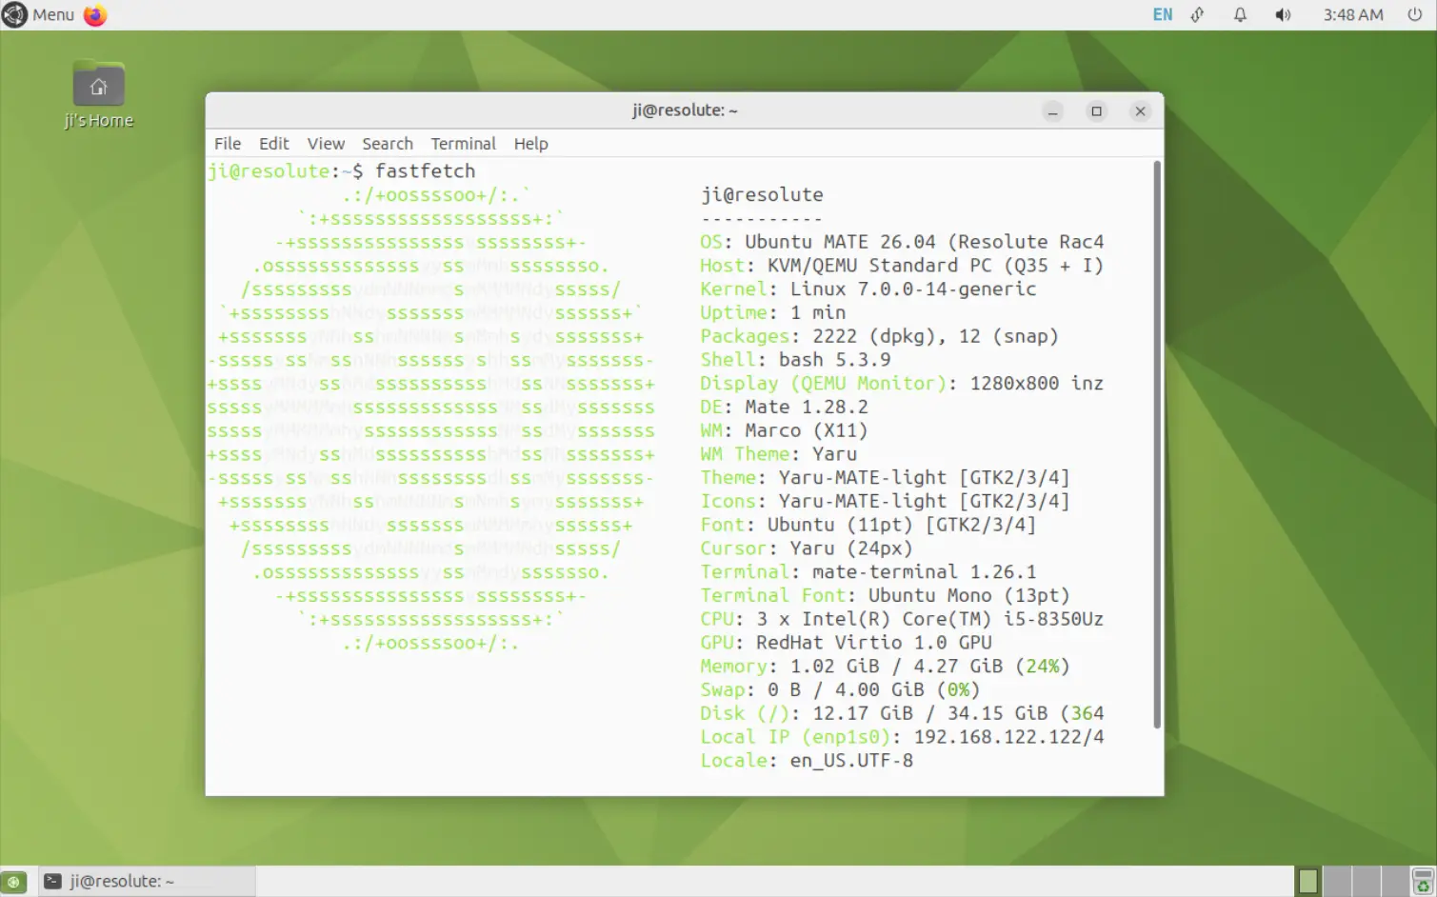This screenshot has height=897, width=1437.
Task: Open the Search menu
Action: pyautogui.click(x=387, y=144)
